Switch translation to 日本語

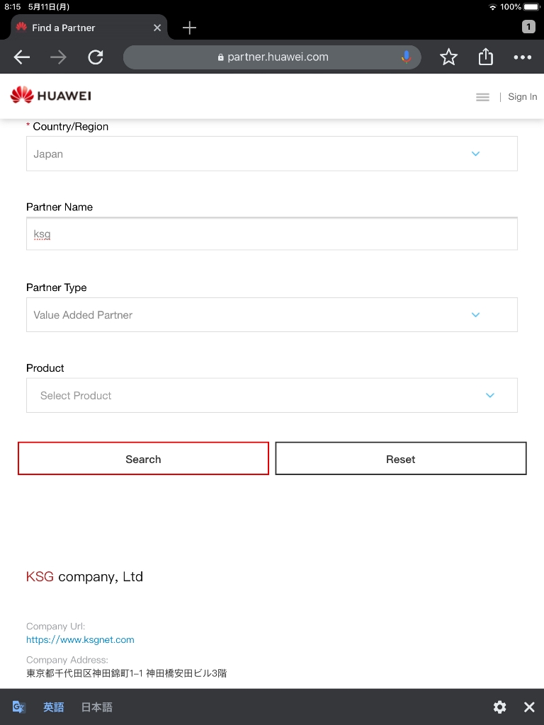coord(96,707)
